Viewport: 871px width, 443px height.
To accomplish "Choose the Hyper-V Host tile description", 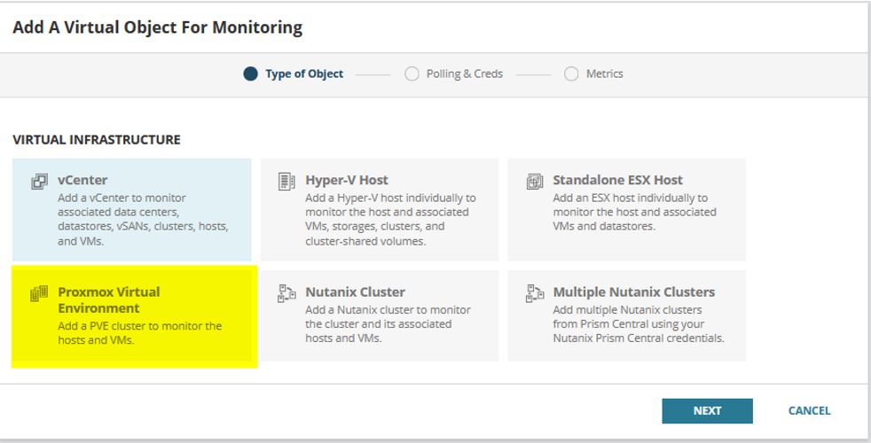I will pos(390,219).
